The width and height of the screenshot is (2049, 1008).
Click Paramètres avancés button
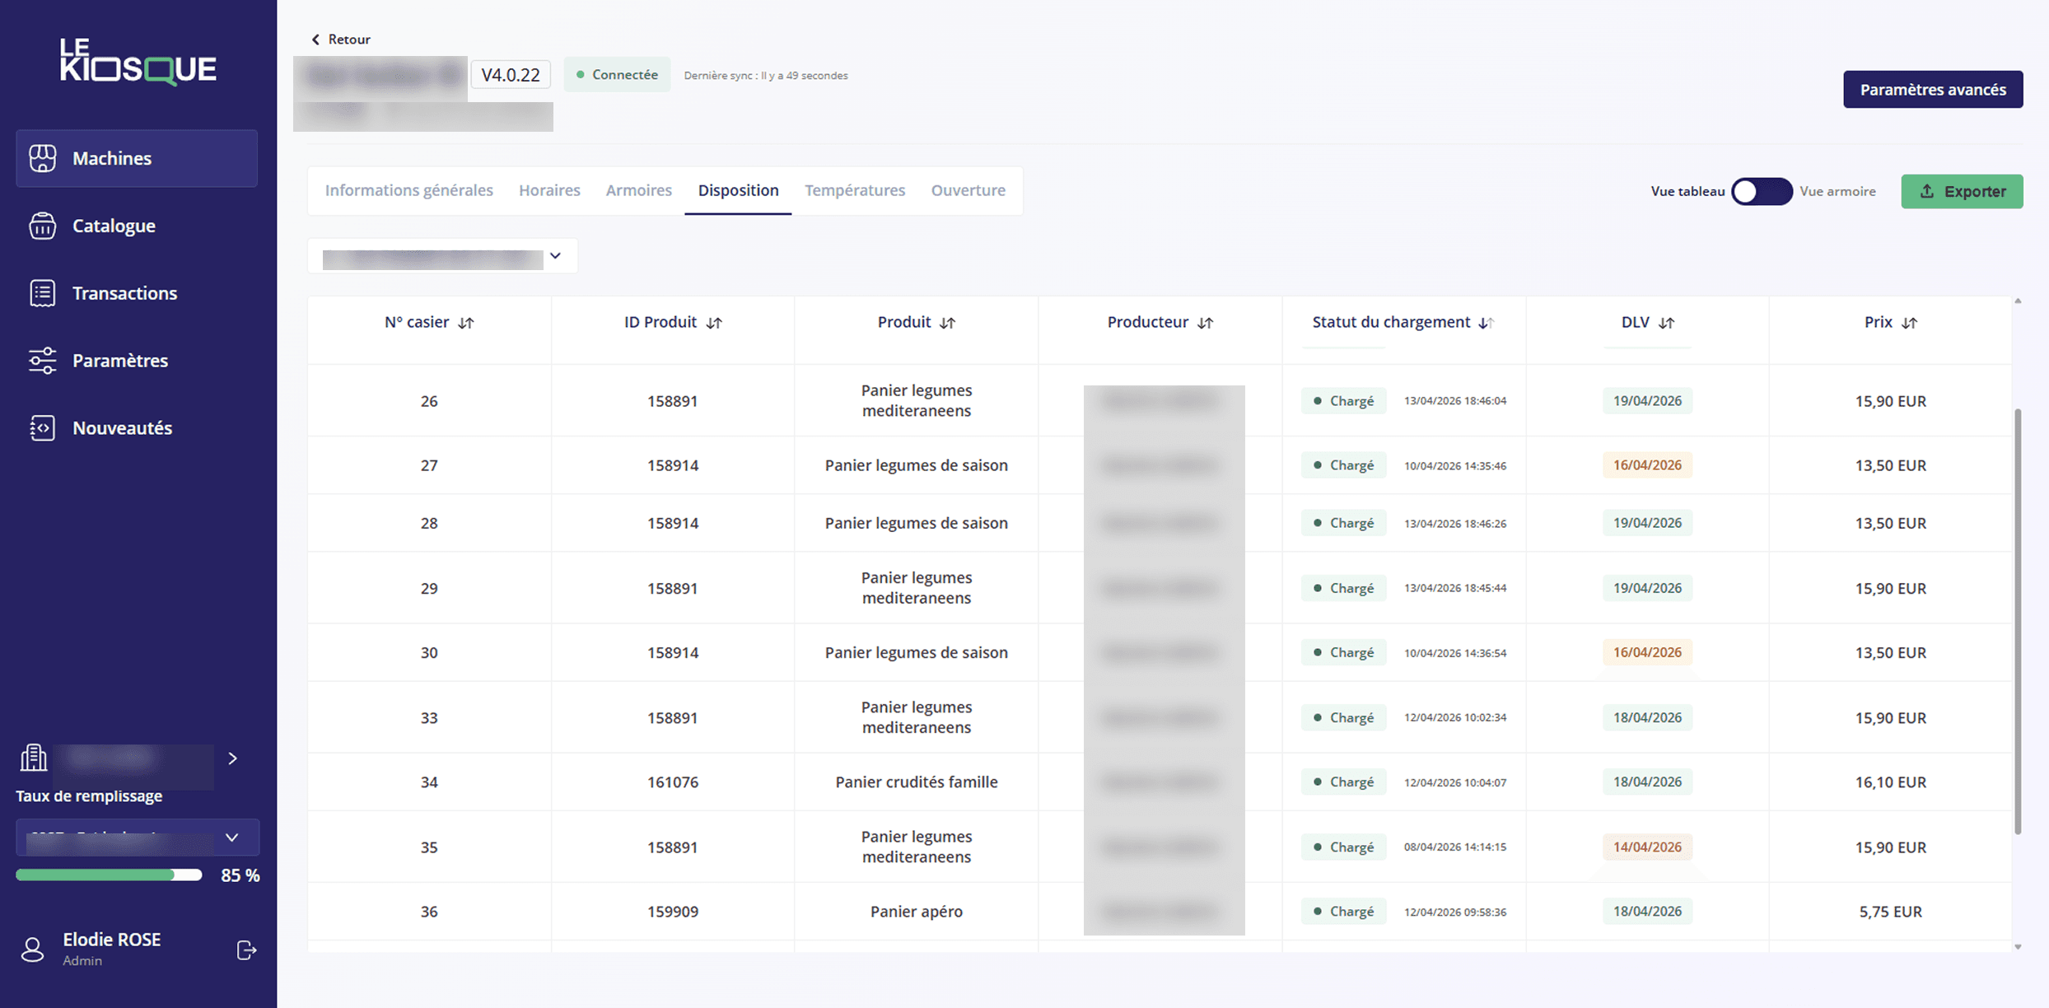pos(1933,89)
